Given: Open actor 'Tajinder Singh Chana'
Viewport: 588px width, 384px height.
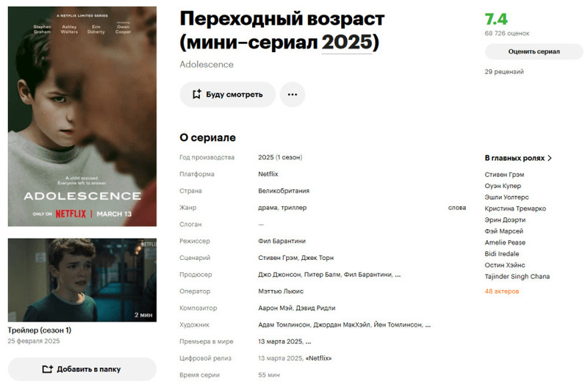Looking at the screenshot, I should coord(517,277).
